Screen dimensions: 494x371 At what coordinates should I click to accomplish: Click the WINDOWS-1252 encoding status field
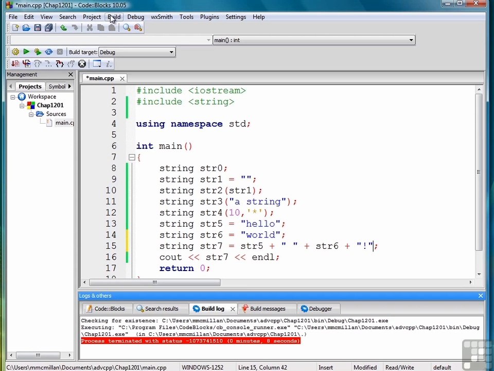point(203,367)
